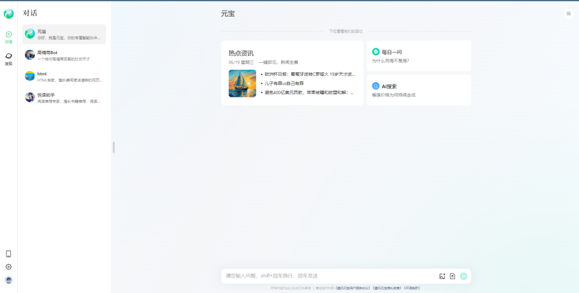579x293 pixels.
Task: Click the 元宝 header title
Action: (x=228, y=13)
